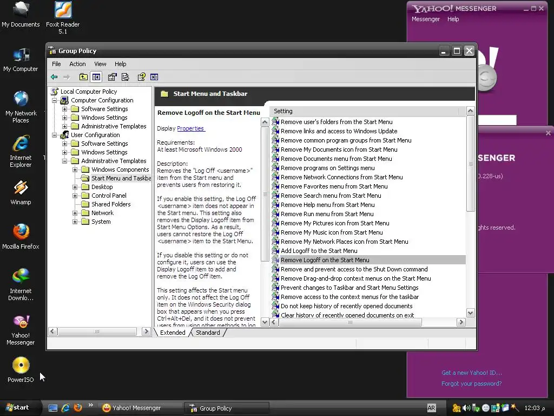Click the AR language indicator in taskbar
Screen dimensions: 554x416
pos(431,408)
